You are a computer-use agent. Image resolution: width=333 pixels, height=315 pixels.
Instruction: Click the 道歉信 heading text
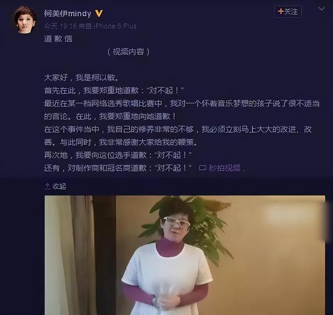(58, 39)
